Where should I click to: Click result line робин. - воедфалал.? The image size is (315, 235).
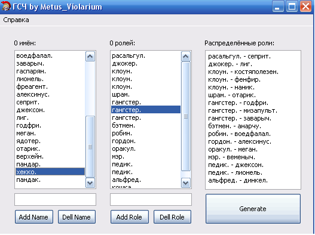[x=239, y=134]
